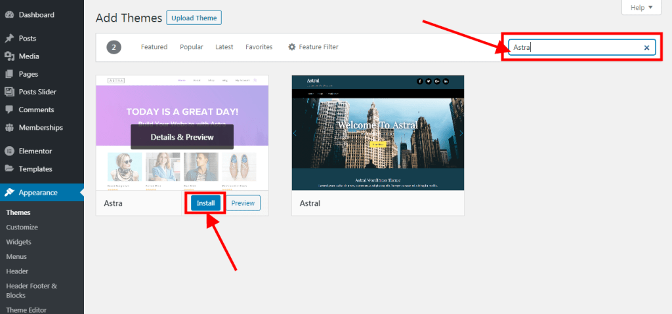Click the Posts pushpin icon

point(9,38)
